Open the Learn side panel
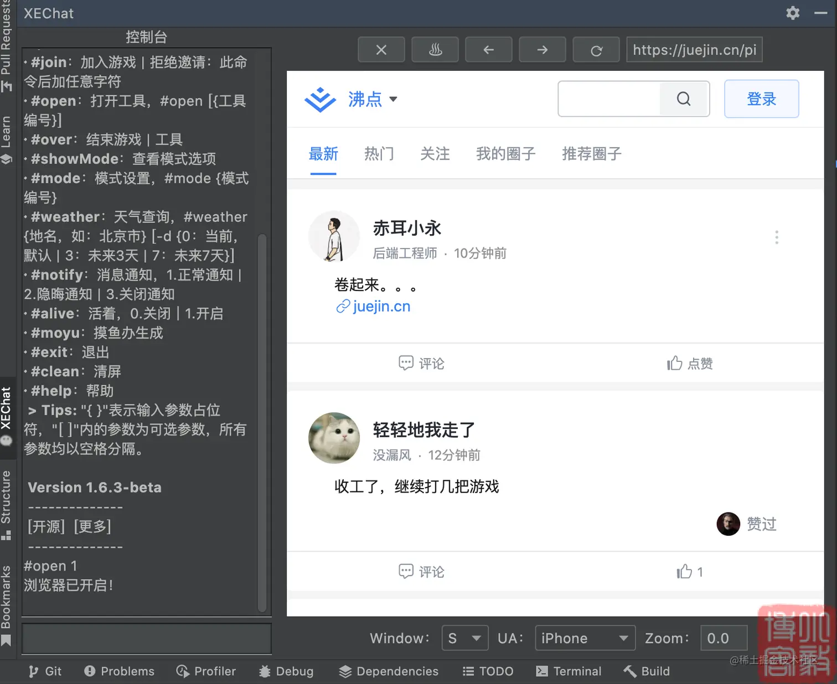This screenshot has width=837, height=684. pos(6,139)
